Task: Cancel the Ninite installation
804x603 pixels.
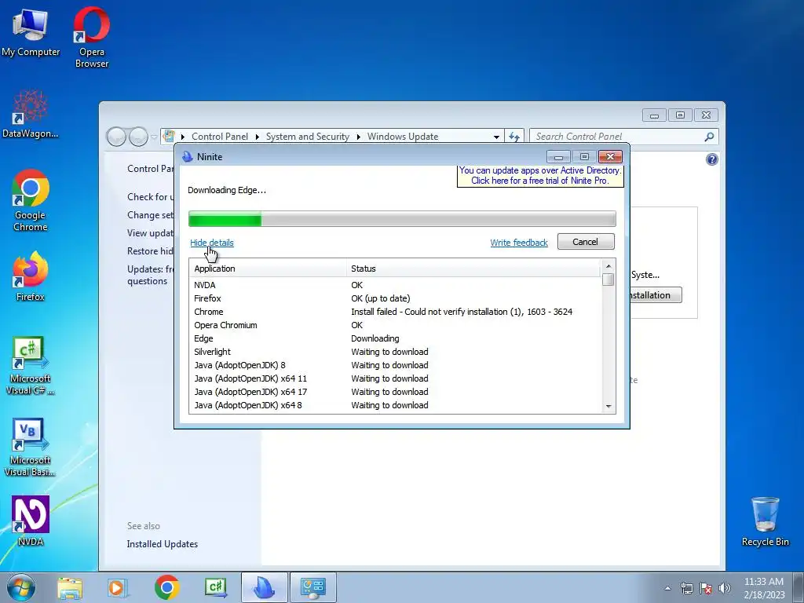Action: pyautogui.click(x=586, y=242)
